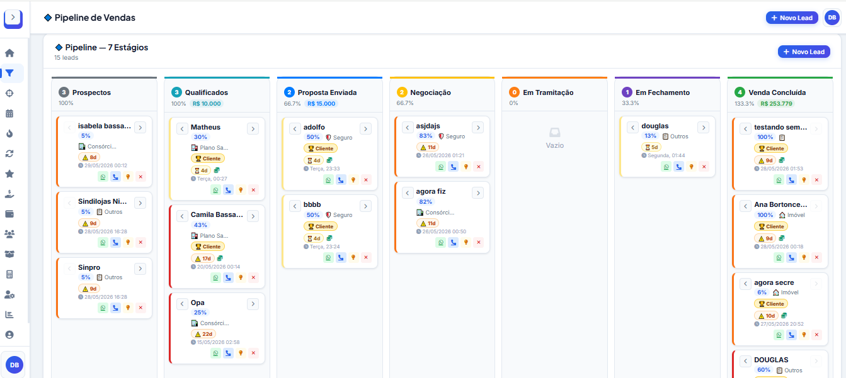The height and width of the screenshot is (378, 846).
Task: Click 22d overdue warning badge on Opa card
Action: click(x=204, y=334)
